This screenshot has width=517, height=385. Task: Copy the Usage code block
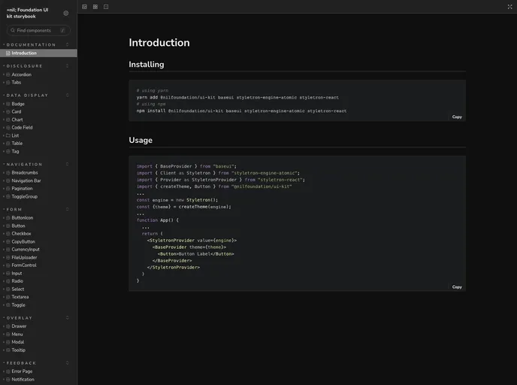tap(457, 286)
